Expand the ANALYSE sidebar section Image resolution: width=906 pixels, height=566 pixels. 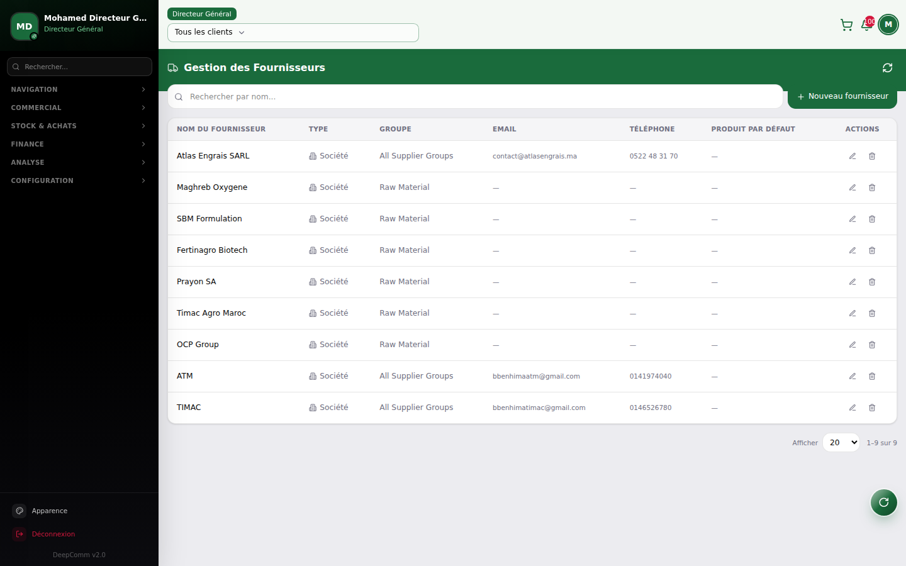79,162
